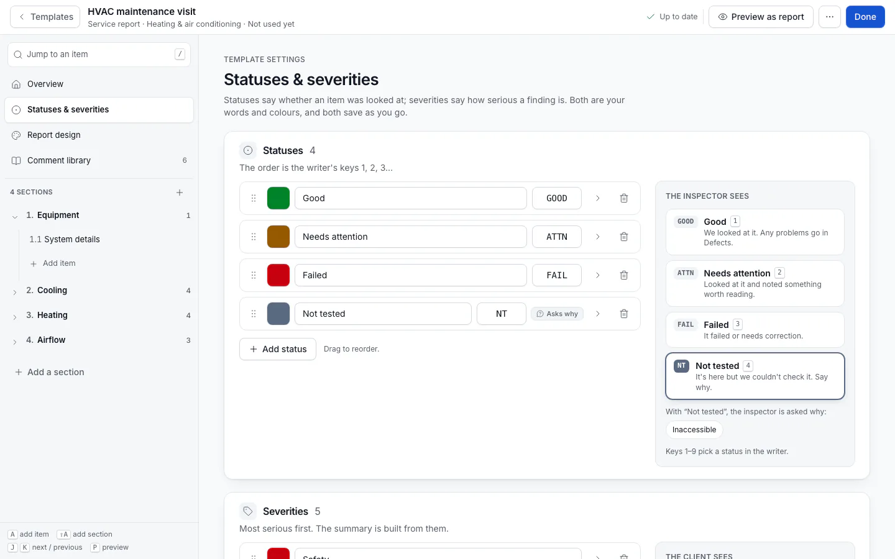Image resolution: width=895 pixels, height=559 pixels.
Task: Click the Inaccessible reason chip
Action: [x=694, y=430]
